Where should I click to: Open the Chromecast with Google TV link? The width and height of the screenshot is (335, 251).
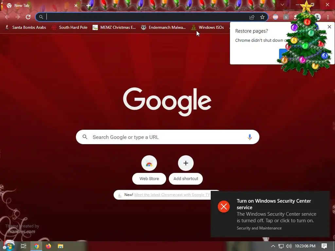172,195
